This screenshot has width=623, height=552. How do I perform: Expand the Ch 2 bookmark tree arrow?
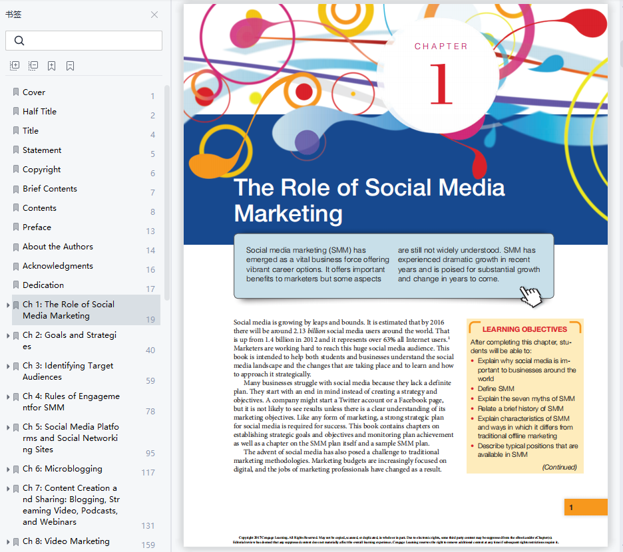pos(8,336)
